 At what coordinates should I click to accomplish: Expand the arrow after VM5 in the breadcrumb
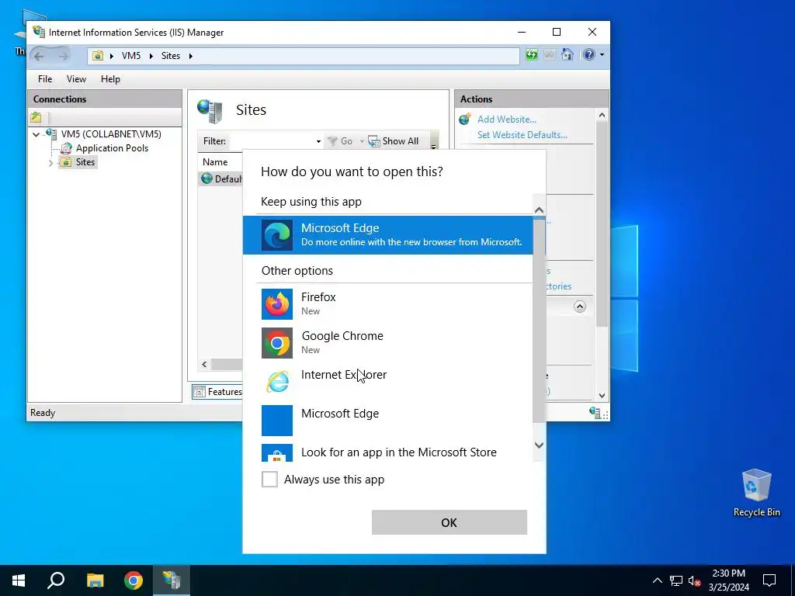coord(151,56)
